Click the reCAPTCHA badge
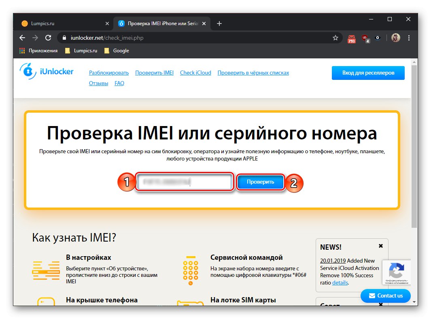431x319 pixels. coord(396,272)
